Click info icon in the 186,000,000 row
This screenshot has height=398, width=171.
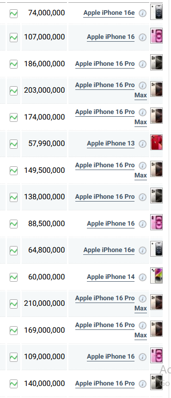point(143,64)
